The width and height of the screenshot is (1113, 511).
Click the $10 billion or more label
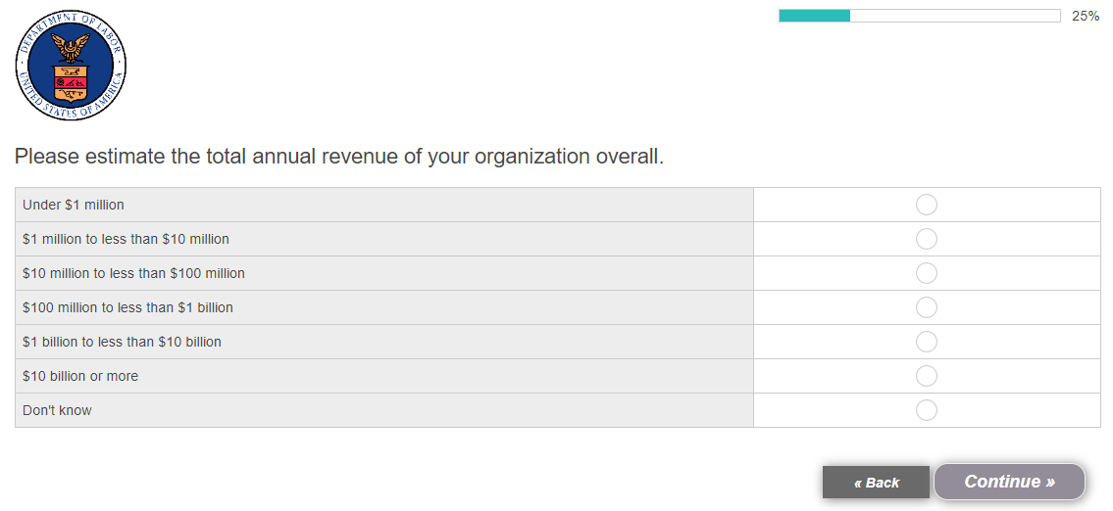click(80, 376)
